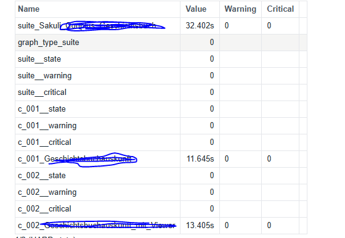
Task: Select the suite__state row
Action: [161, 59]
